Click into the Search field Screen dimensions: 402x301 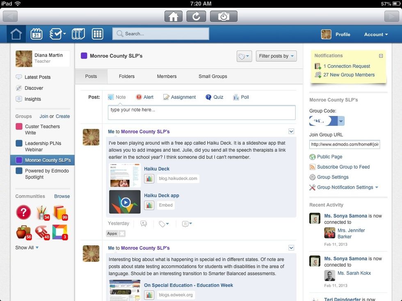(x=161, y=34)
